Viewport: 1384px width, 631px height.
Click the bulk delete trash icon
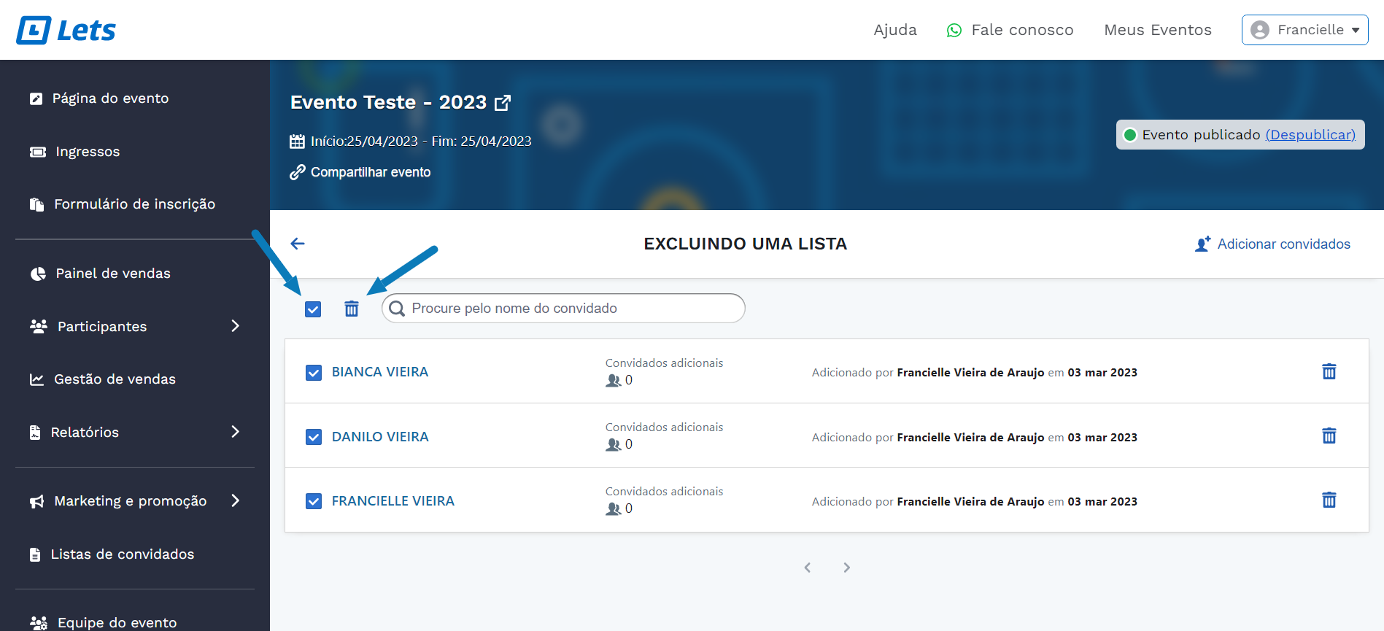(352, 309)
